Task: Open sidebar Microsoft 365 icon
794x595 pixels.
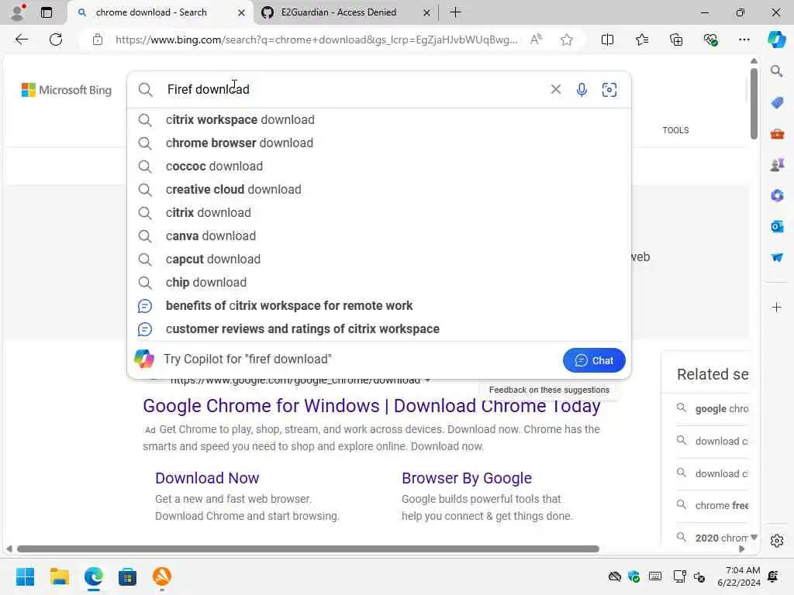Action: (777, 196)
